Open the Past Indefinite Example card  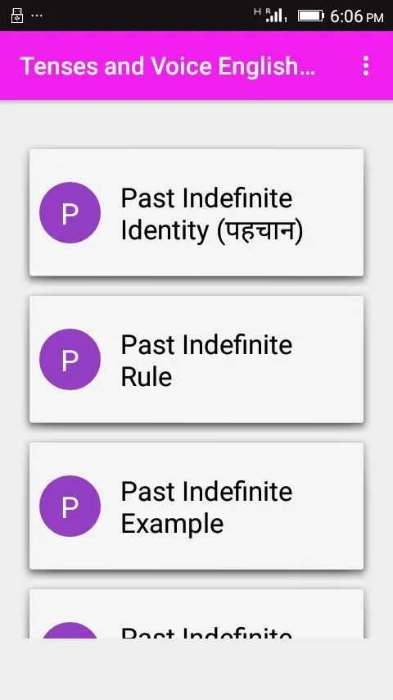[196, 506]
